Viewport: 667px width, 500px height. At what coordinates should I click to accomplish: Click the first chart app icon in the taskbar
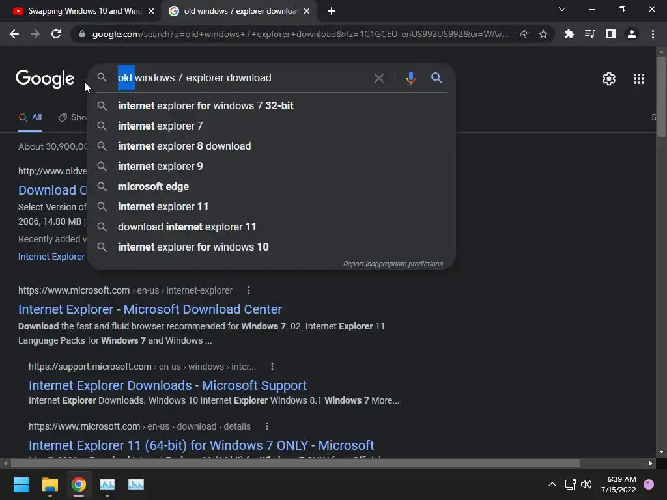(x=107, y=484)
